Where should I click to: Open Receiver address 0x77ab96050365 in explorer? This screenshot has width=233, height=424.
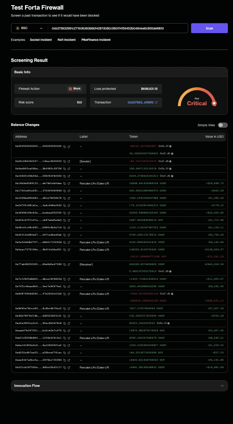pos(69,264)
